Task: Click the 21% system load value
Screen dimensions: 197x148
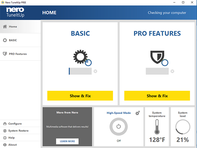Action: pyautogui.click(x=183, y=140)
